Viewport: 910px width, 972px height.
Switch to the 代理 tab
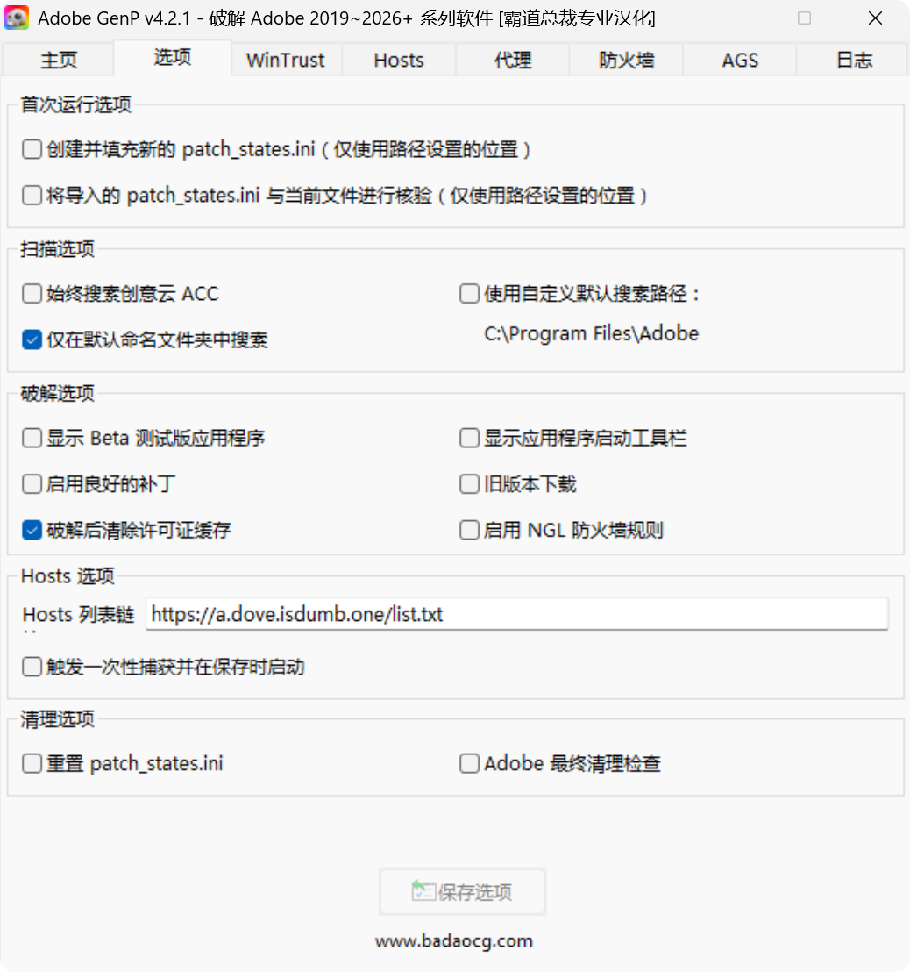click(x=513, y=61)
